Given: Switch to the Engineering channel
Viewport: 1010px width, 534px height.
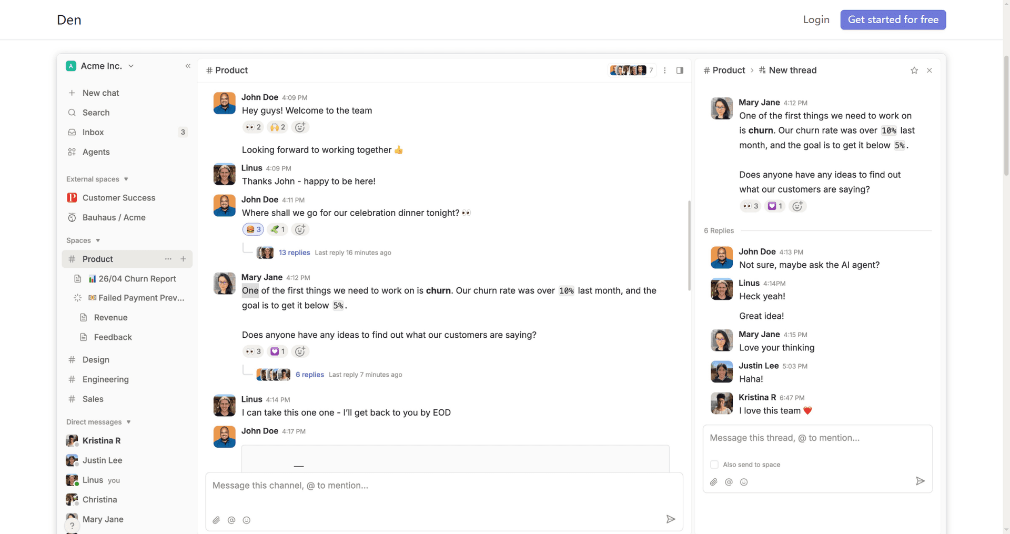Looking at the screenshot, I should tap(105, 379).
